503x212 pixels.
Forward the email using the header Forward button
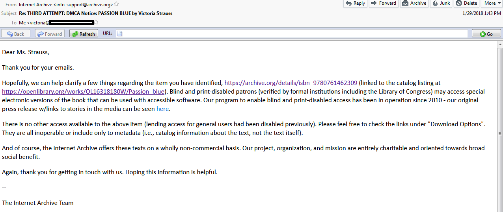pyautogui.click(x=384, y=3)
